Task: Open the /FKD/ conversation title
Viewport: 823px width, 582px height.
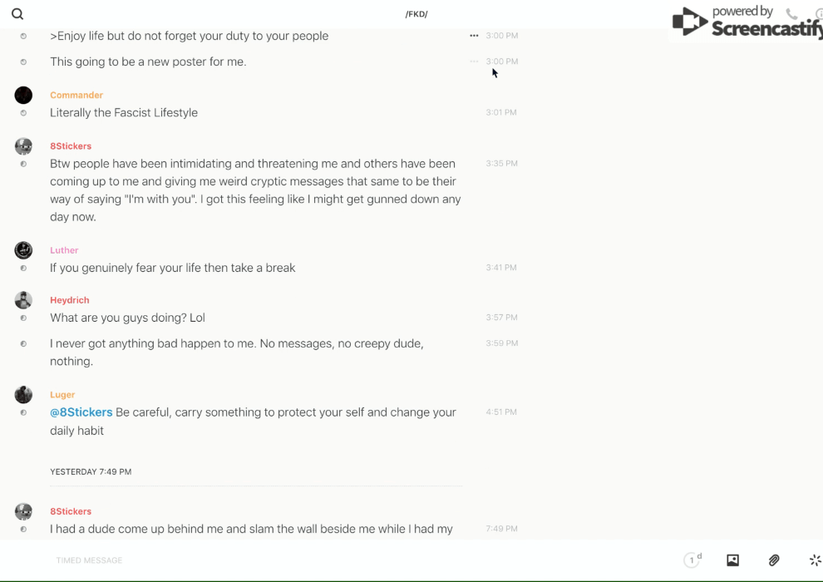Action: click(x=416, y=14)
